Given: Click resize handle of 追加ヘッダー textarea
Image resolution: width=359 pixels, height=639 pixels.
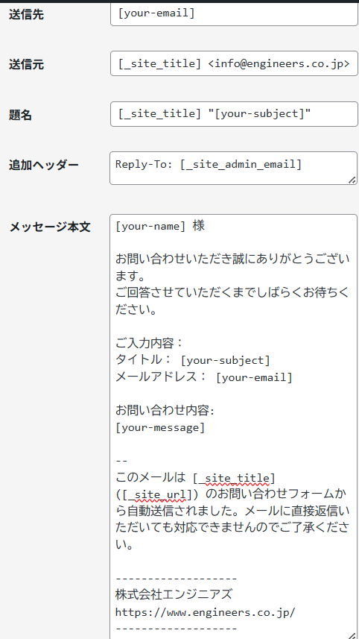Looking at the screenshot, I should (352, 180).
